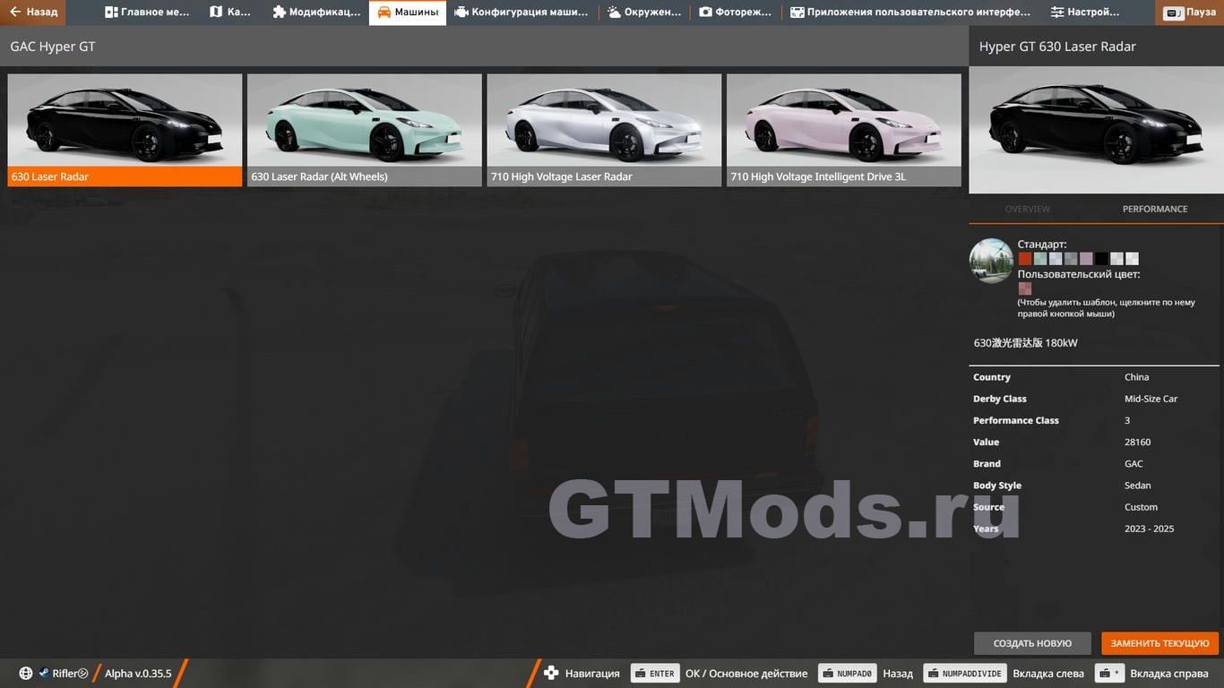Open the Настройки tab

pos(1085,13)
